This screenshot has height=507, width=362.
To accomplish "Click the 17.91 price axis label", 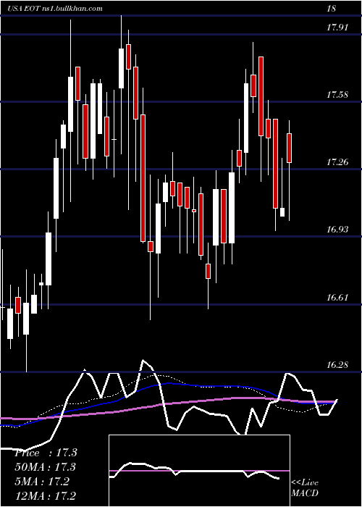I will coord(337,28).
